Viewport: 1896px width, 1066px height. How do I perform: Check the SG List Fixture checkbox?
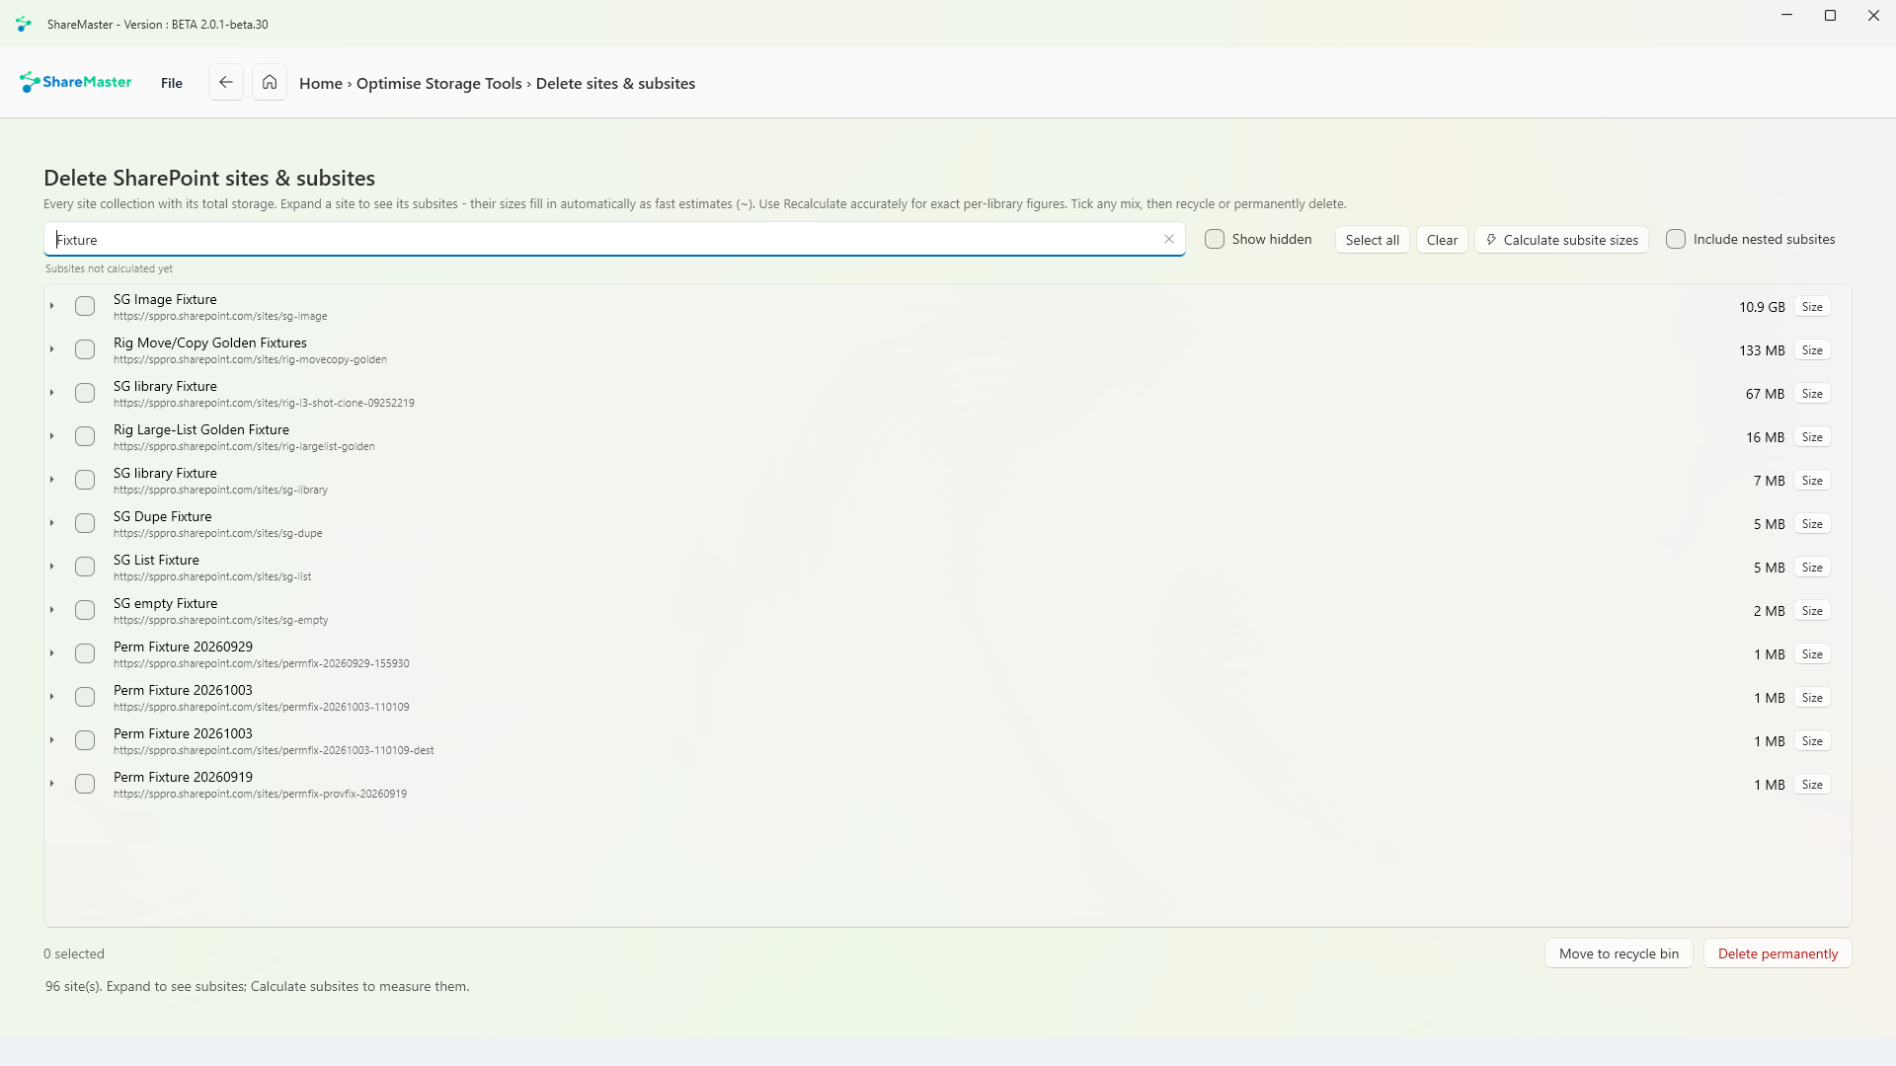[x=85, y=567]
